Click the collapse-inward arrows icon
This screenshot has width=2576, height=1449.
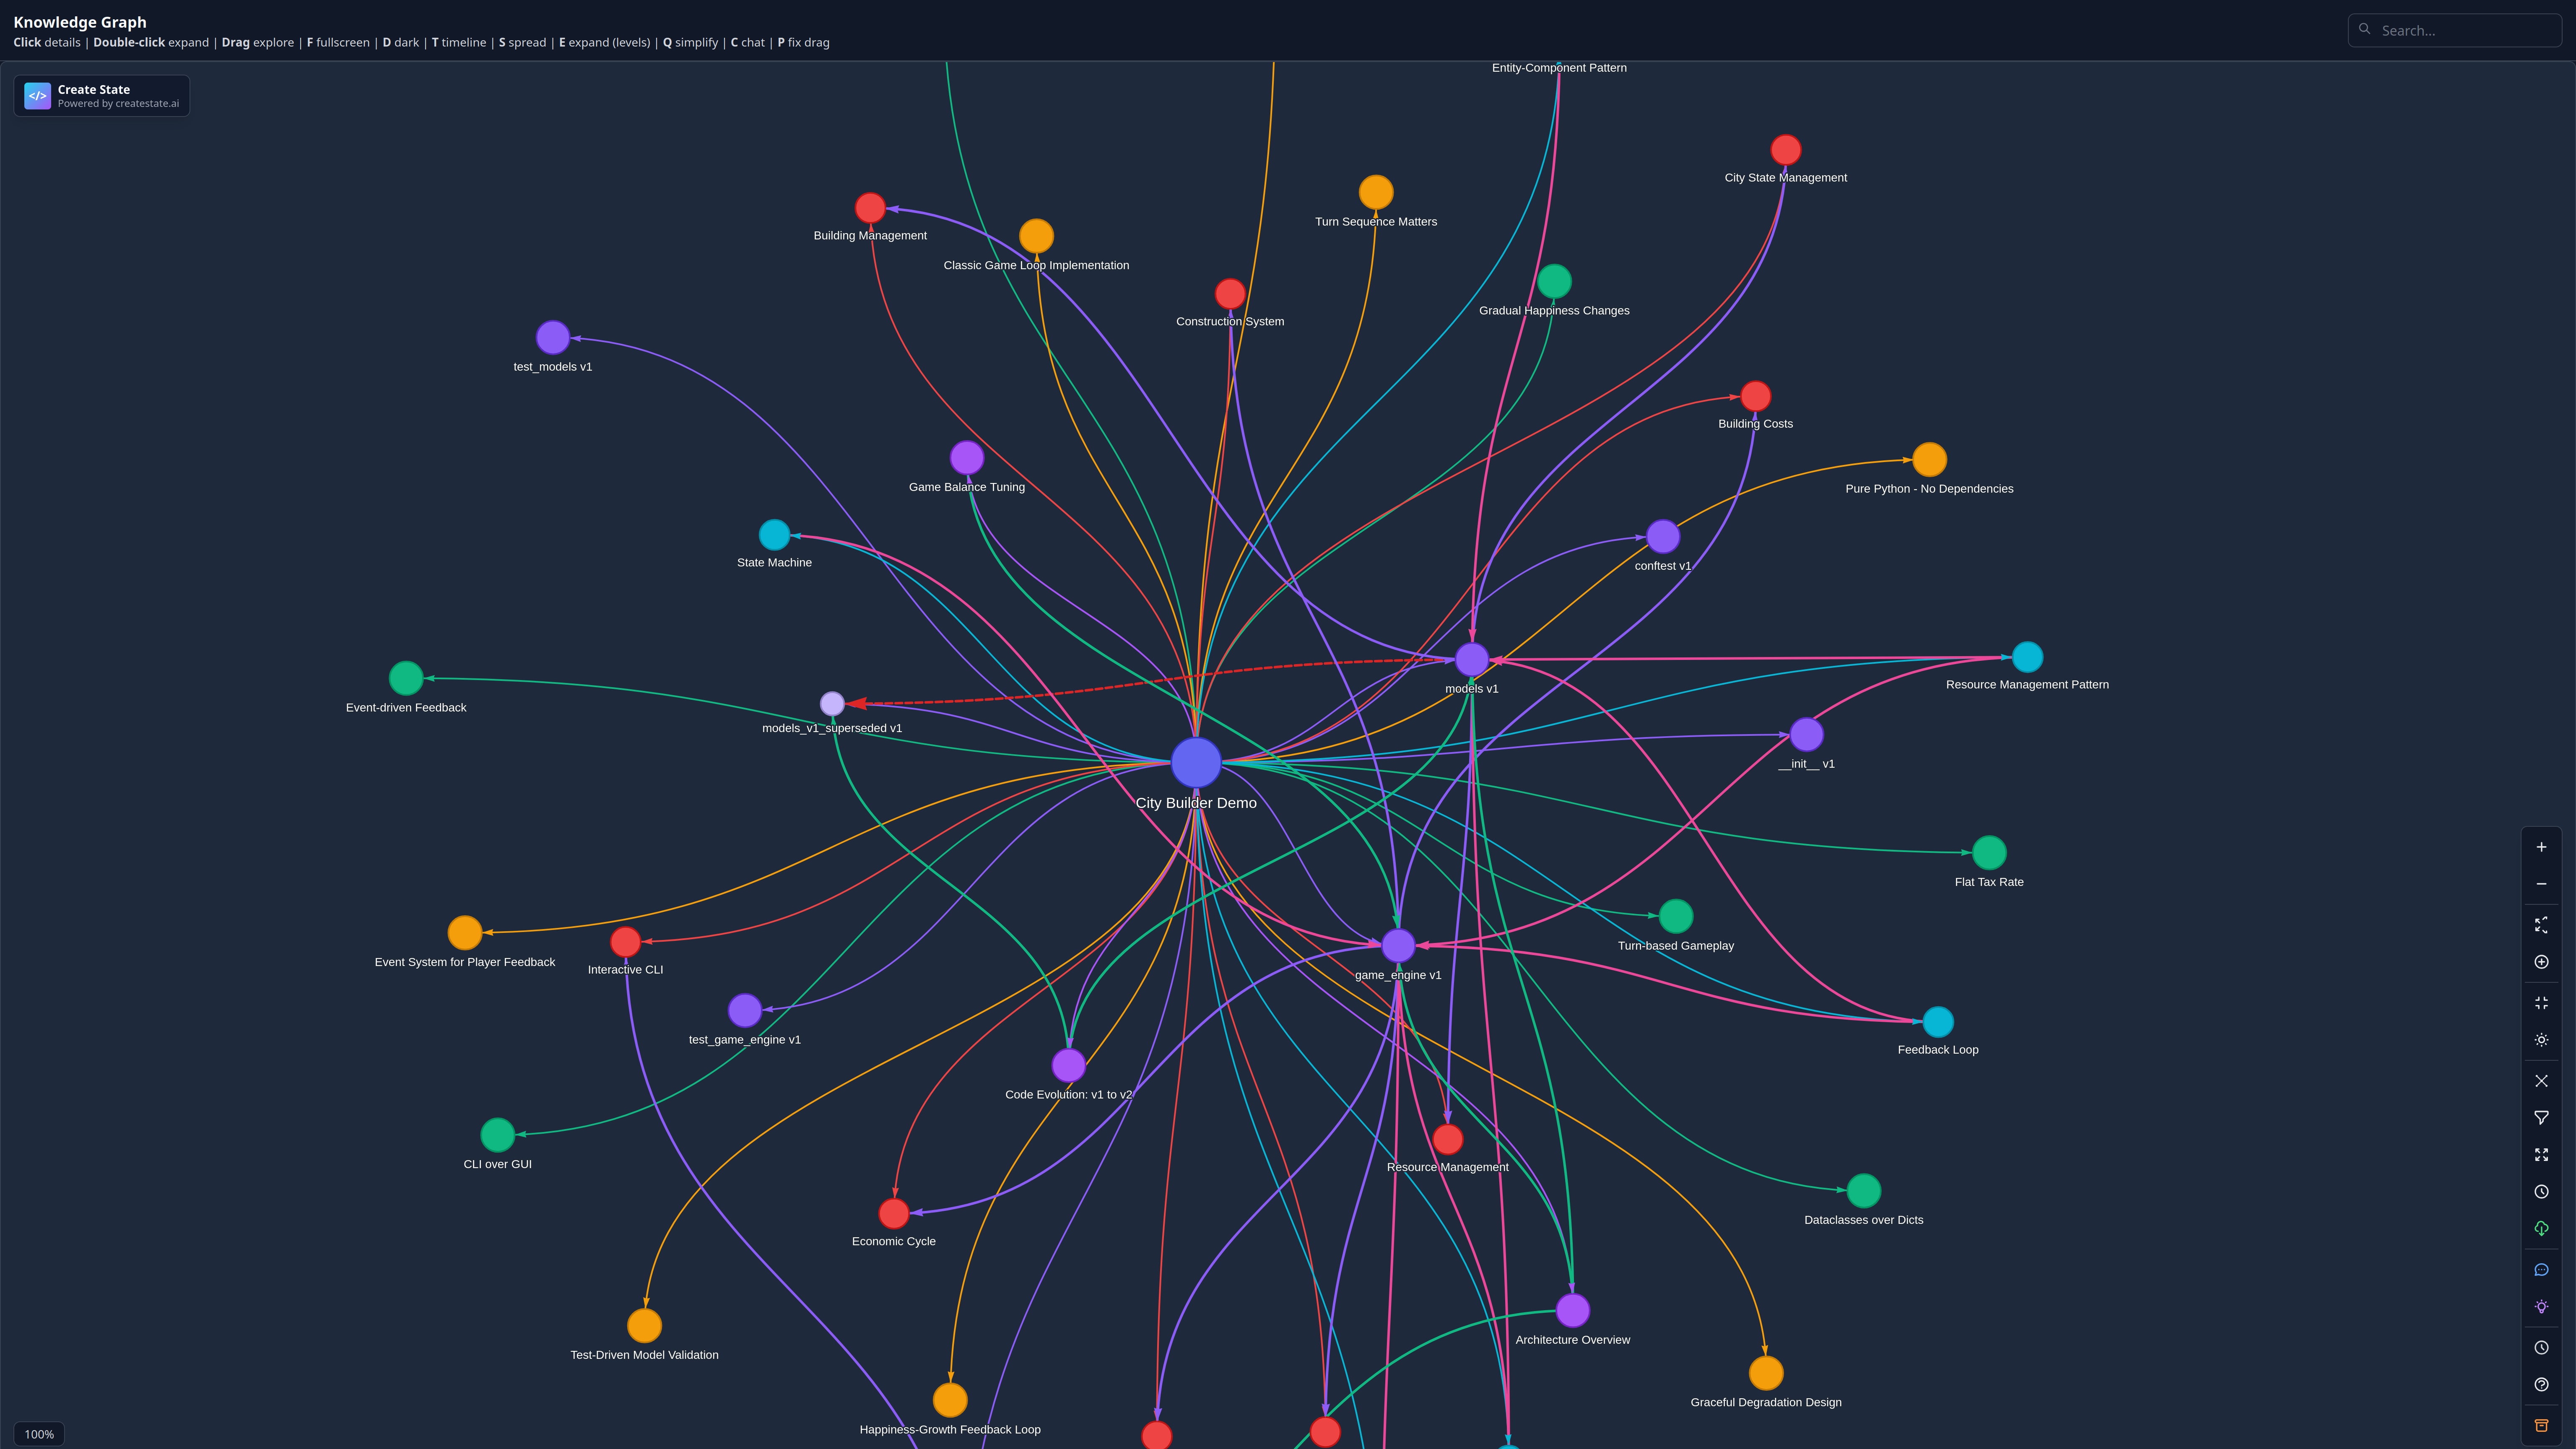coord(2541,1002)
